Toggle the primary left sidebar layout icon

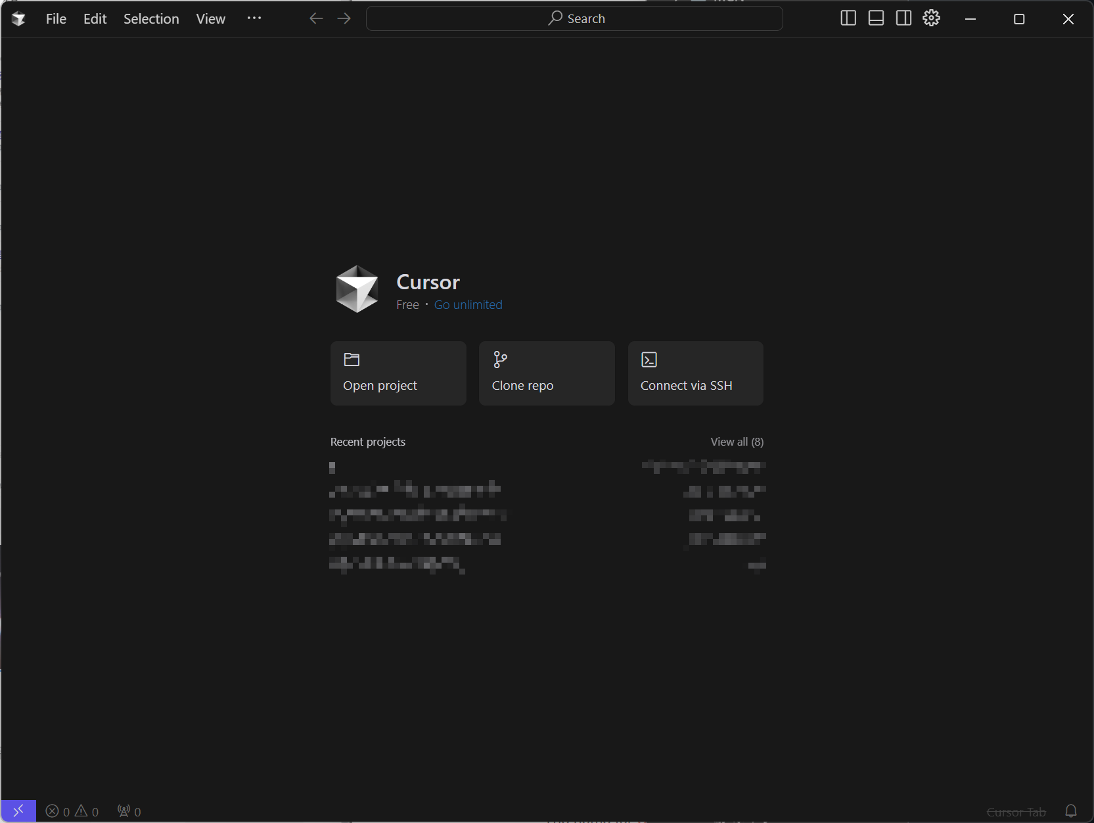848,18
